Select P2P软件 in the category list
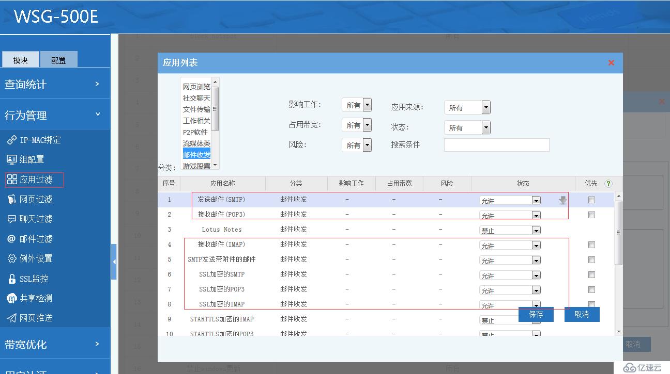 pyautogui.click(x=195, y=132)
